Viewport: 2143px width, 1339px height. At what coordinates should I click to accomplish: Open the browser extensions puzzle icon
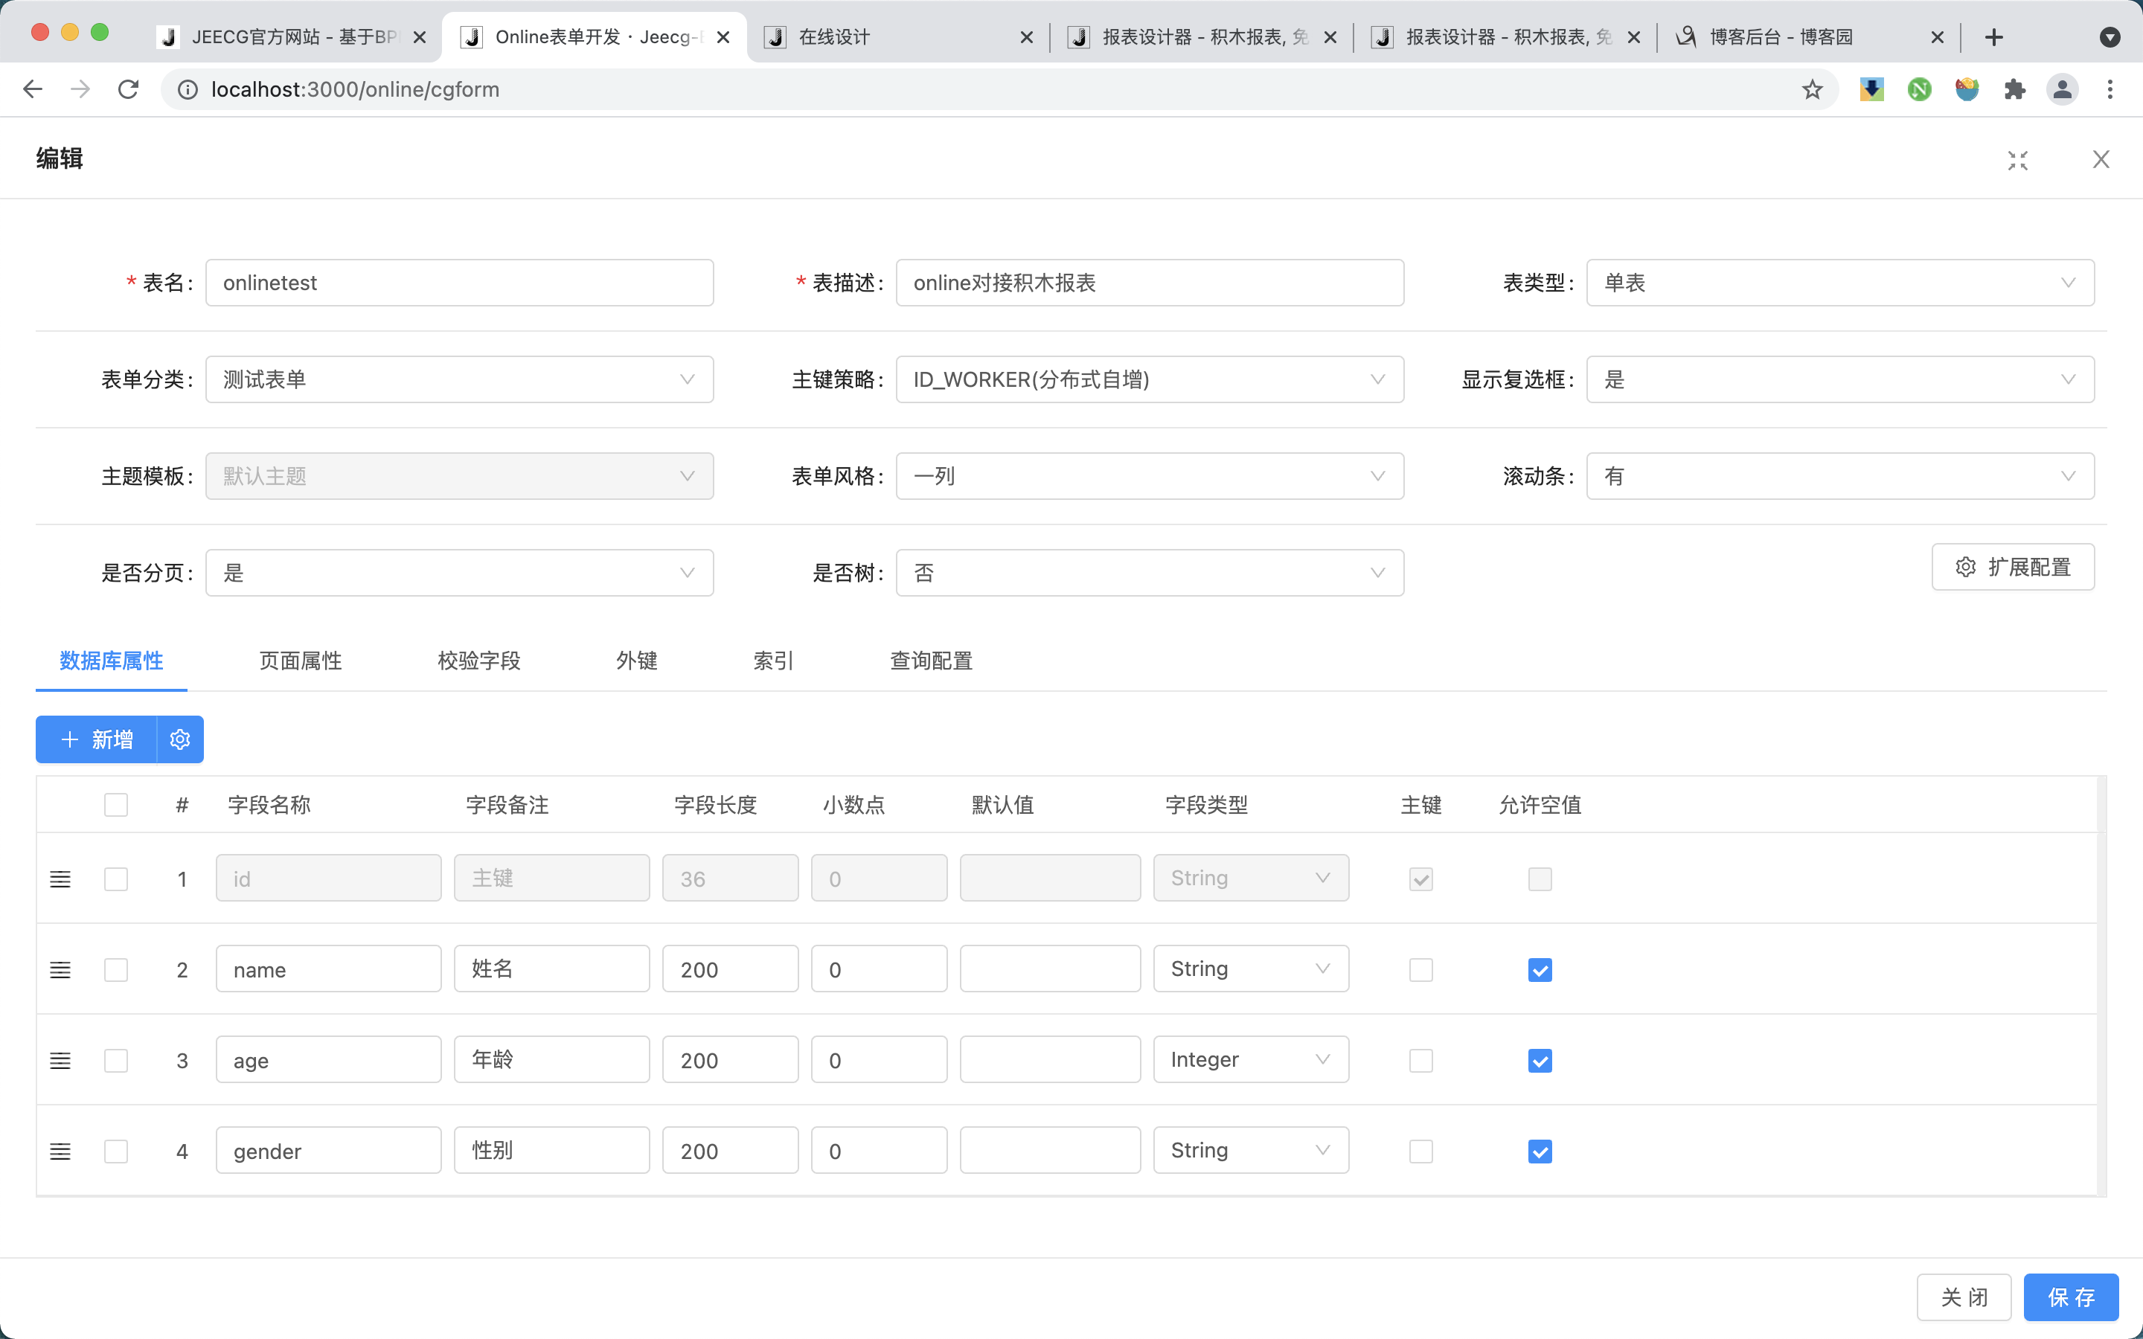tap(2014, 89)
